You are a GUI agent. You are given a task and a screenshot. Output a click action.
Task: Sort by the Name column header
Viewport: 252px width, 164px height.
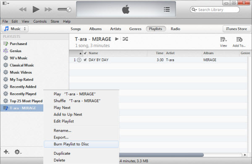tap(117, 53)
